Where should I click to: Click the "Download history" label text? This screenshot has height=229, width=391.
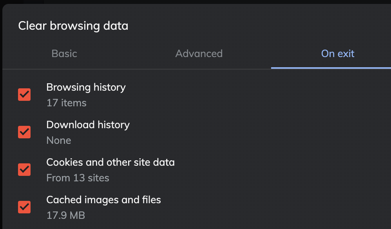pyautogui.click(x=88, y=125)
